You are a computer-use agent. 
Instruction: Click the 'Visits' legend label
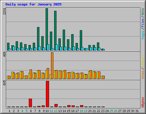click(x=143, y=62)
